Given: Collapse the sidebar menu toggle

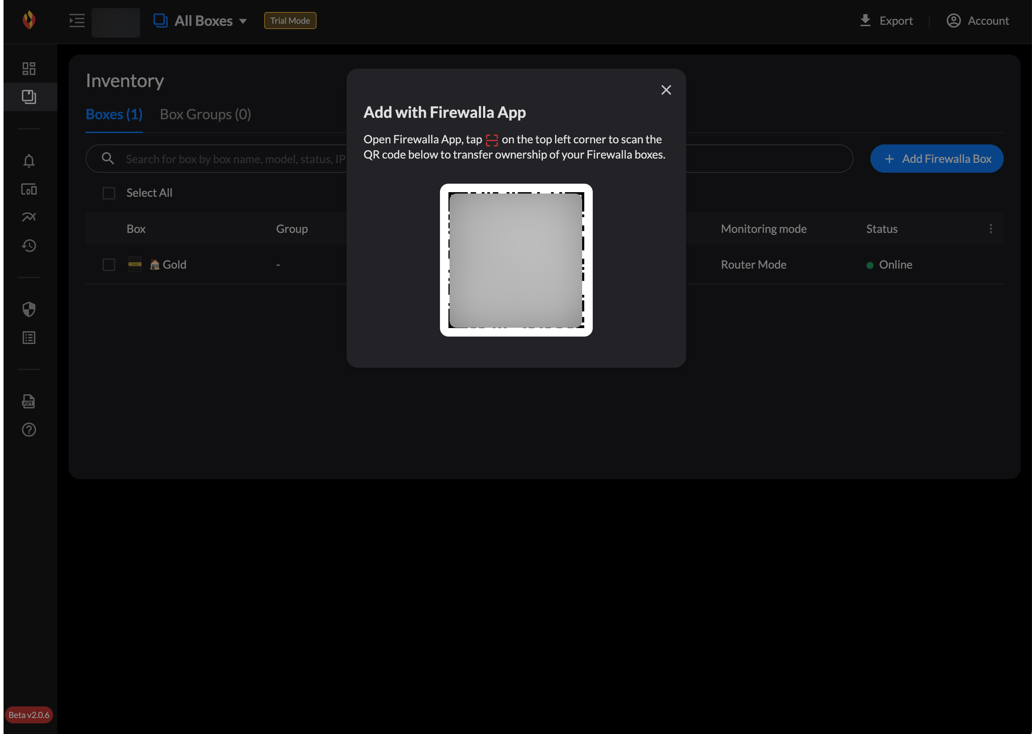Looking at the screenshot, I should [77, 21].
